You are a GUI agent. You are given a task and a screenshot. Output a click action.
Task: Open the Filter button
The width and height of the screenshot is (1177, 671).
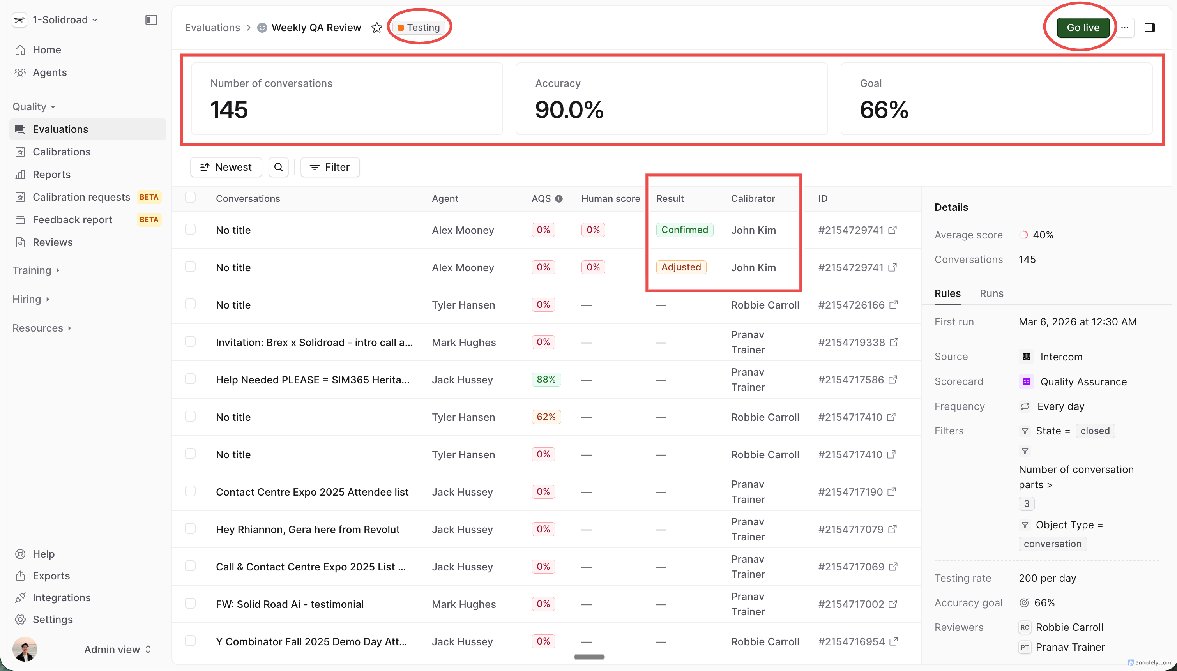tap(329, 167)
